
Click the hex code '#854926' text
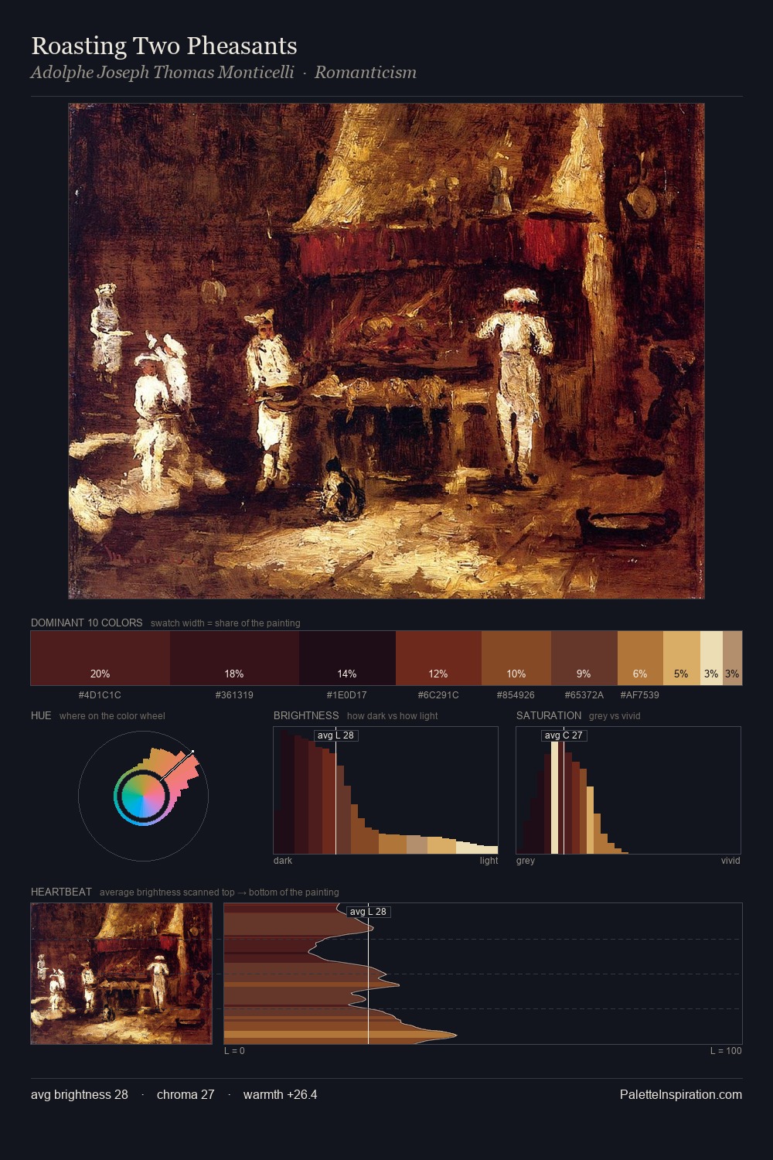516,694
